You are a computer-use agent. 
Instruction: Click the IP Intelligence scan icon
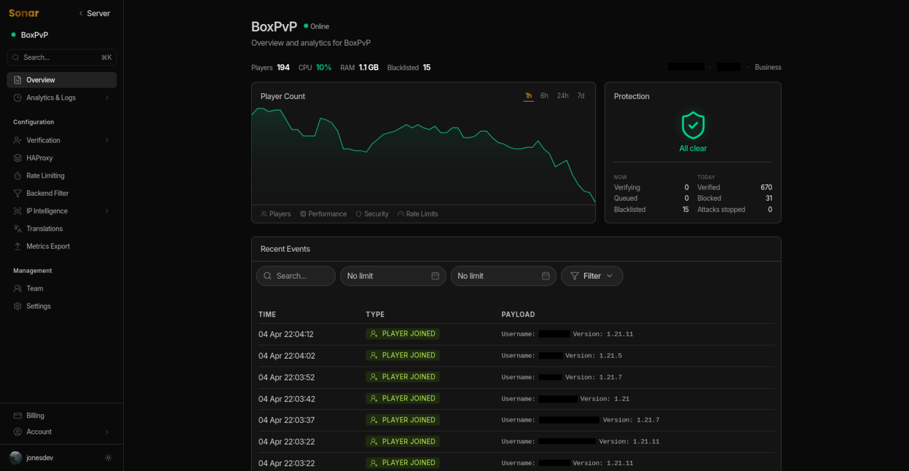[17, 211]
